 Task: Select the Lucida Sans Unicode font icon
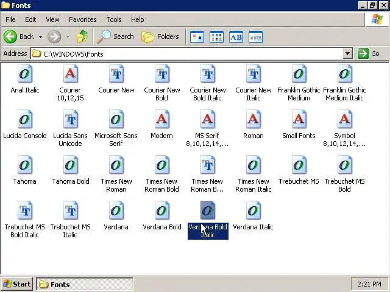pos(71,119)
